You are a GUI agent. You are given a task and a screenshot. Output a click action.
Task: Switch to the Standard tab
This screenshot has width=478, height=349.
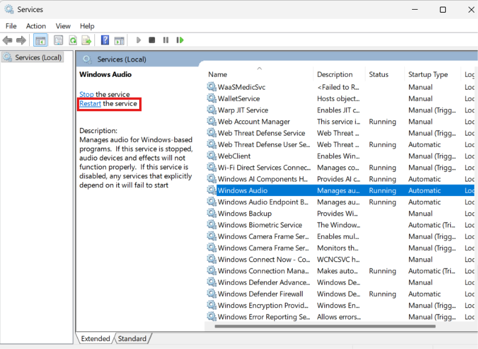point(133,339)
